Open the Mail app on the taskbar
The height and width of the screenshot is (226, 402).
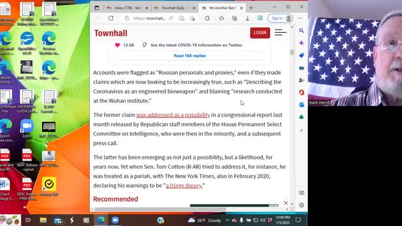[58, 220]
